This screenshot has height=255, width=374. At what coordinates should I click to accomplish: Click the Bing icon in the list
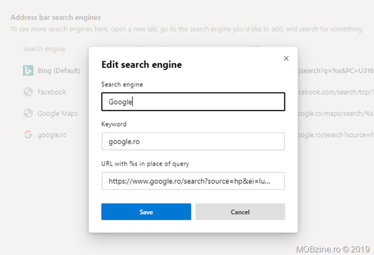tap(28, 70)
